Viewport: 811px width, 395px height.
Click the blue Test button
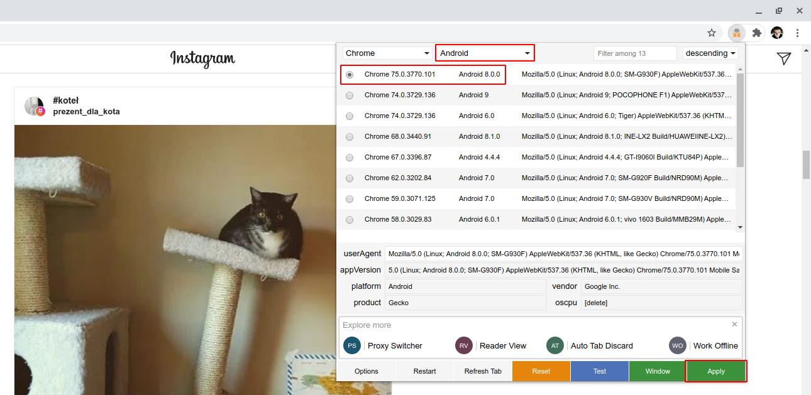pyautogui.click(x=600, y=371)
